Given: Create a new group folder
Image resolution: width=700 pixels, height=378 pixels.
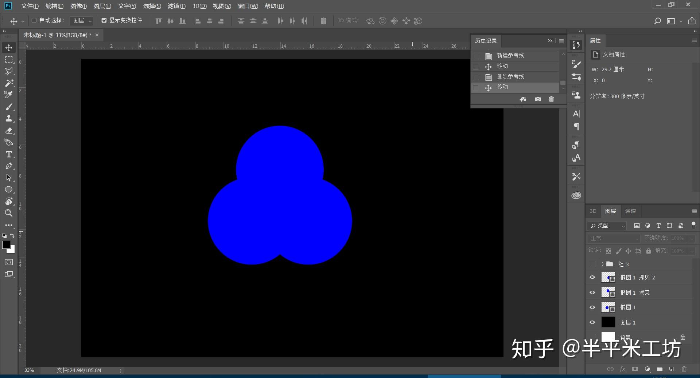Looking at the screenshot, I should 660,369.
